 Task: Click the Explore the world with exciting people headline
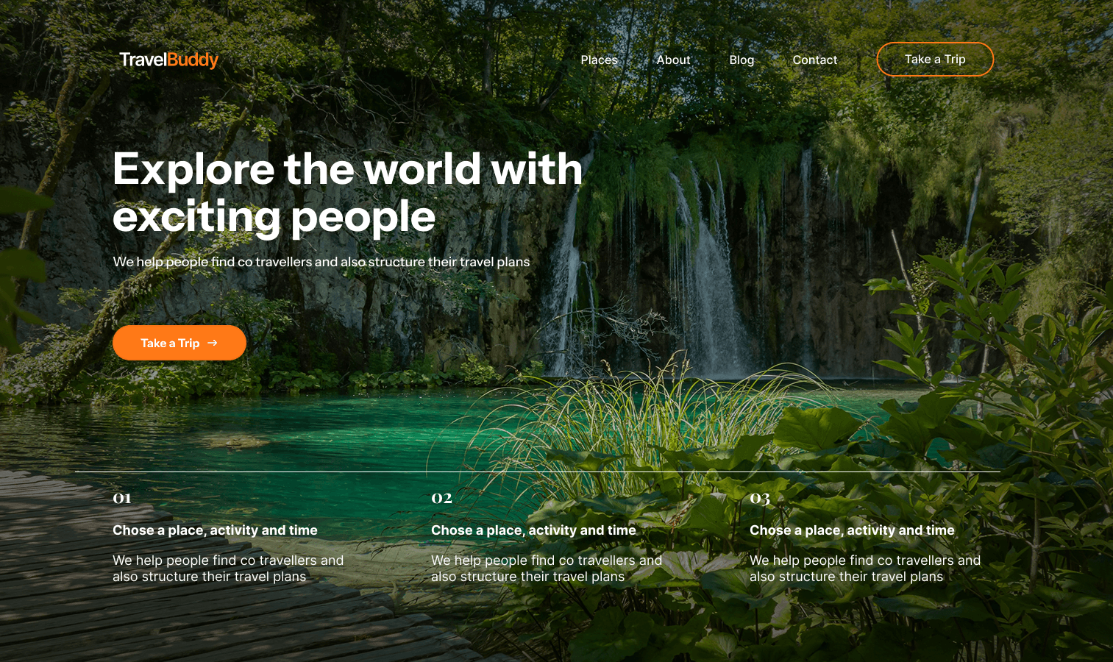click(x=347, y=193)
